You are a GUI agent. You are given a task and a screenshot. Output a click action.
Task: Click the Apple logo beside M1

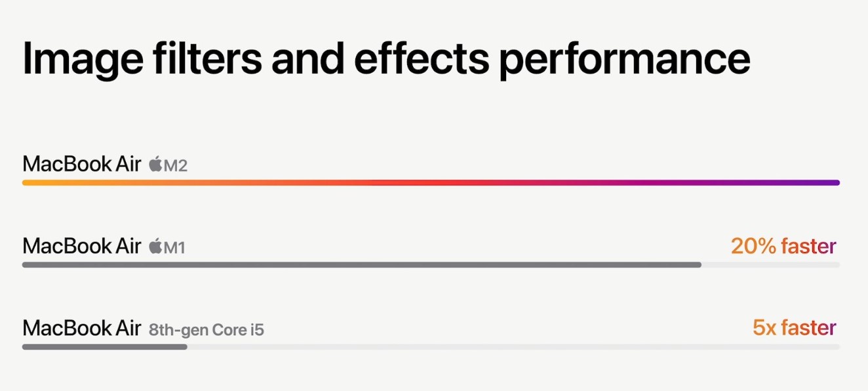coord(155,247)
